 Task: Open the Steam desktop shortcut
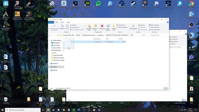tap(133, 4)
